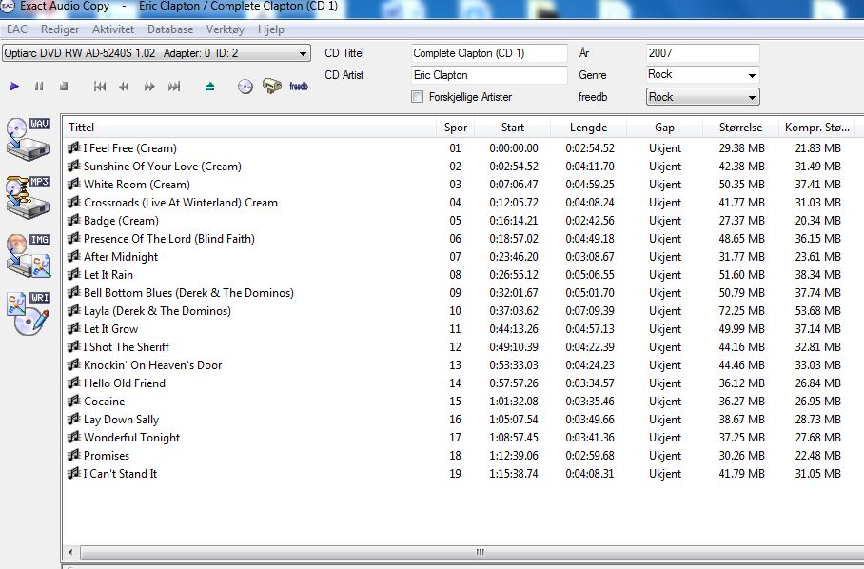This screenshot has width=864, height=569.
Task: Click length value '0:07:09.39'
Action: pos(590,311)
